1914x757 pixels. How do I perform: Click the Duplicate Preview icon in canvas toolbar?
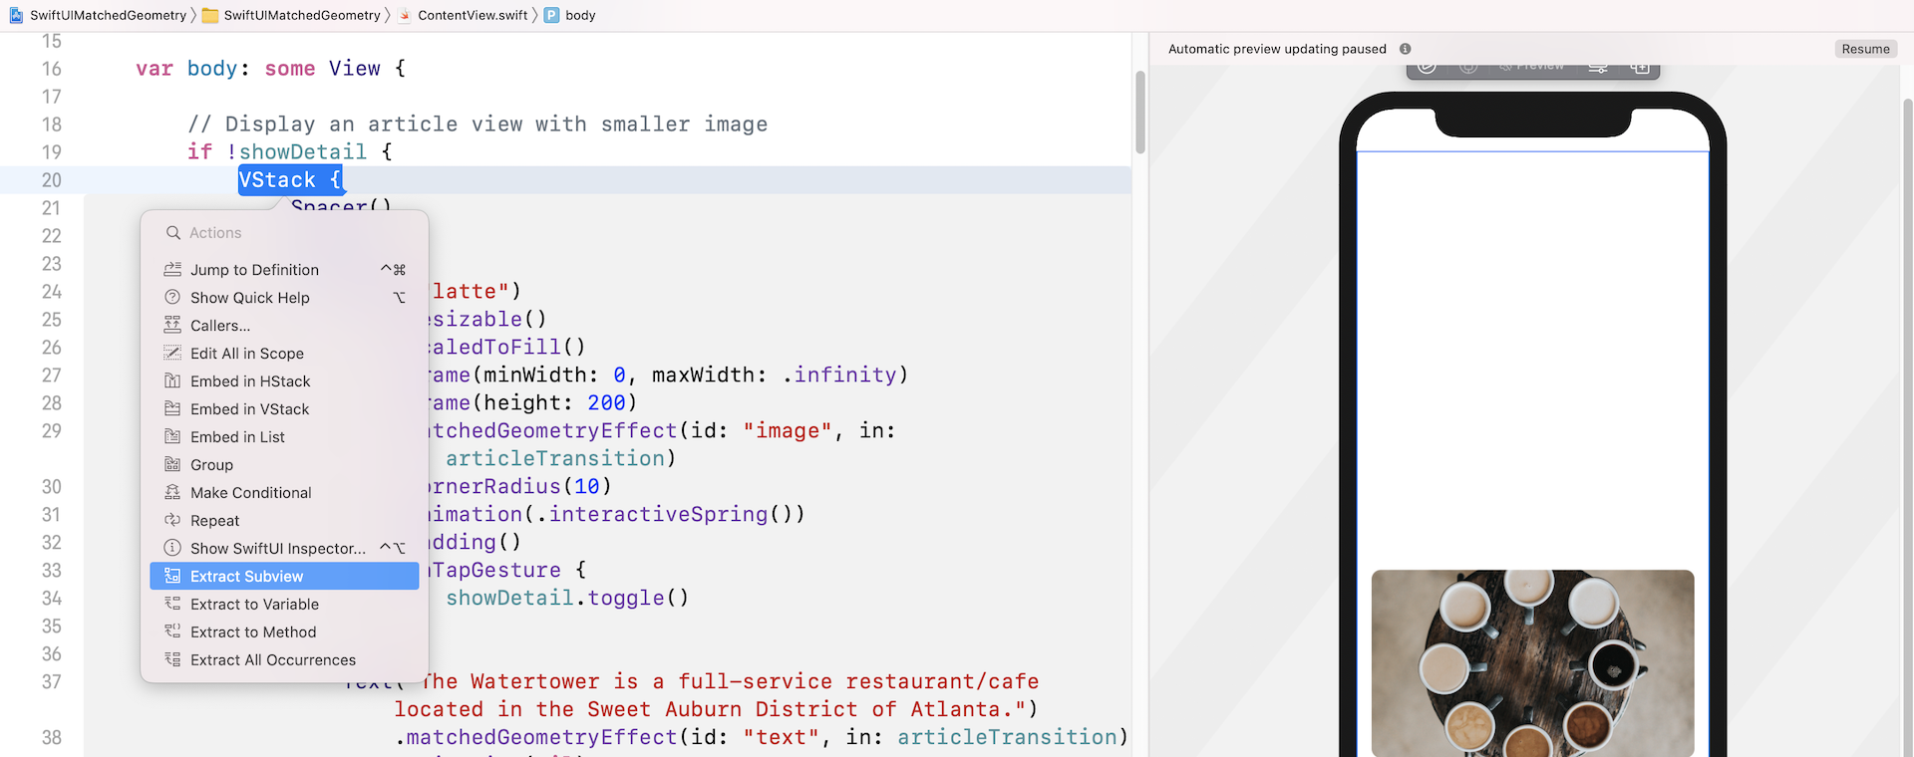point(1640,67)
